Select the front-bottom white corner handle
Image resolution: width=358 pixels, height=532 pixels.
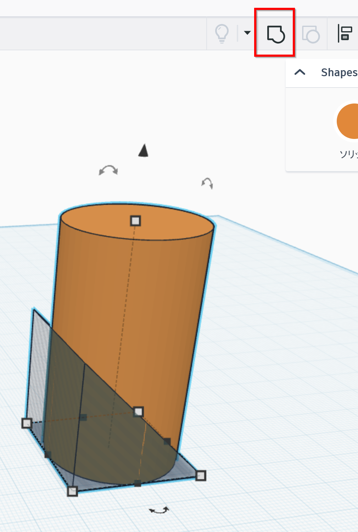point(72,491)
